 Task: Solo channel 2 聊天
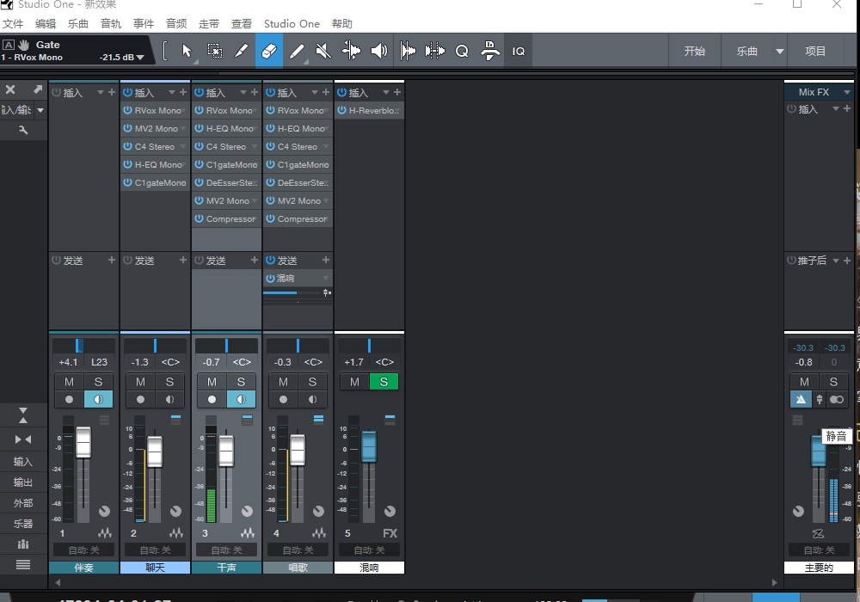pos(169,382)
